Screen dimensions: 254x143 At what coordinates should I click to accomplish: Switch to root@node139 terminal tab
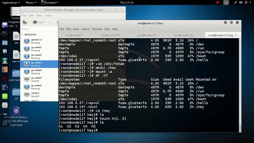pos(184,35)
